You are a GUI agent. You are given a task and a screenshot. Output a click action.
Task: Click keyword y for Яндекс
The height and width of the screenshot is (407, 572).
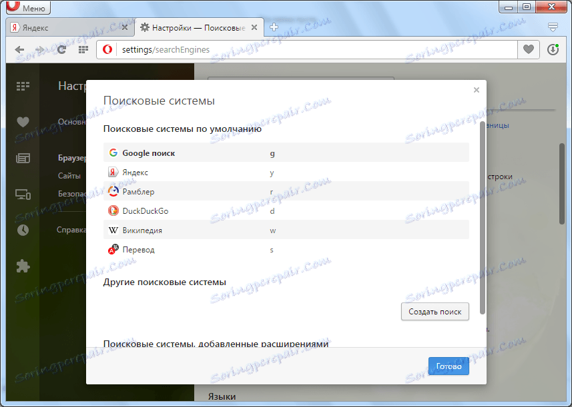[x=272, y=173]
